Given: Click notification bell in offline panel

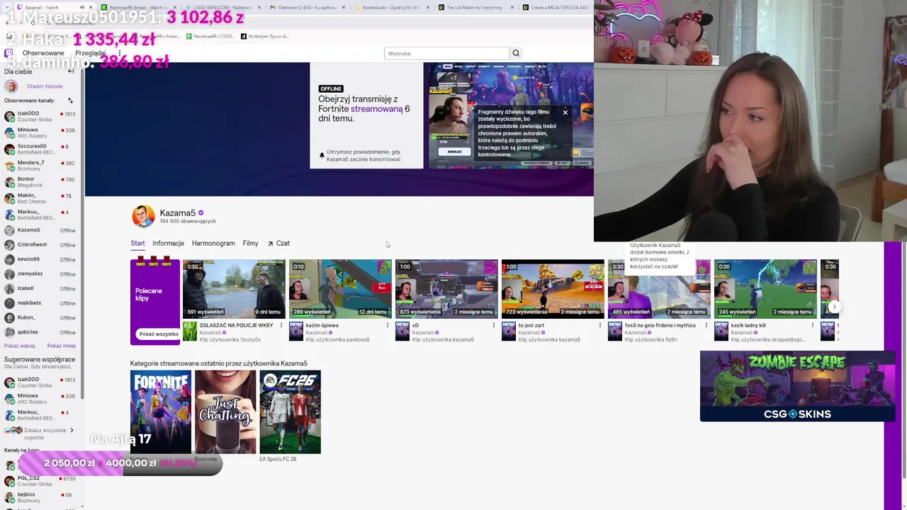Looking at the screenshot, I should click(x=322, y=155).
